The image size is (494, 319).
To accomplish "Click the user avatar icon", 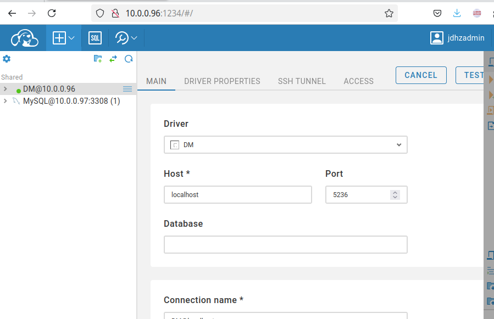I will (x=437, y=38).
